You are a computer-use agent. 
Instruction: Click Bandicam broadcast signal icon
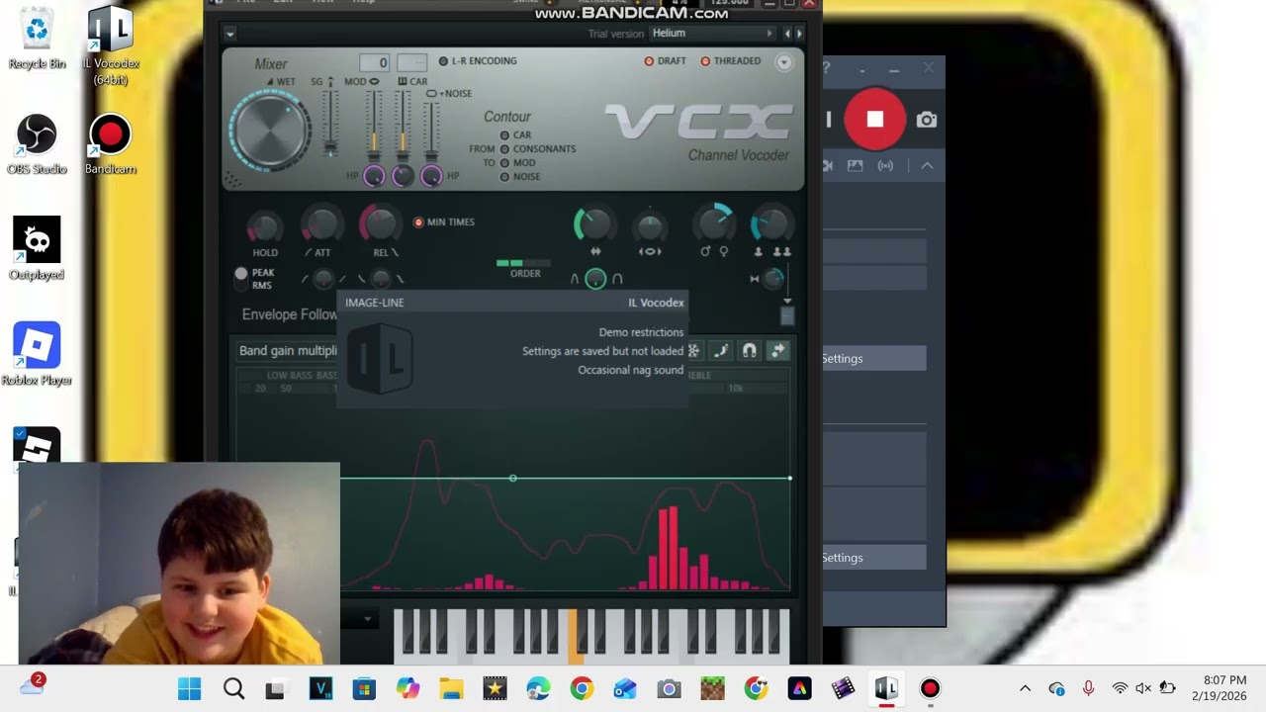tap(885, 166)
